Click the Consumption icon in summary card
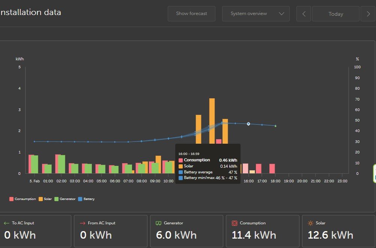Viewport: 376px width, 248px height. point(235,223)
